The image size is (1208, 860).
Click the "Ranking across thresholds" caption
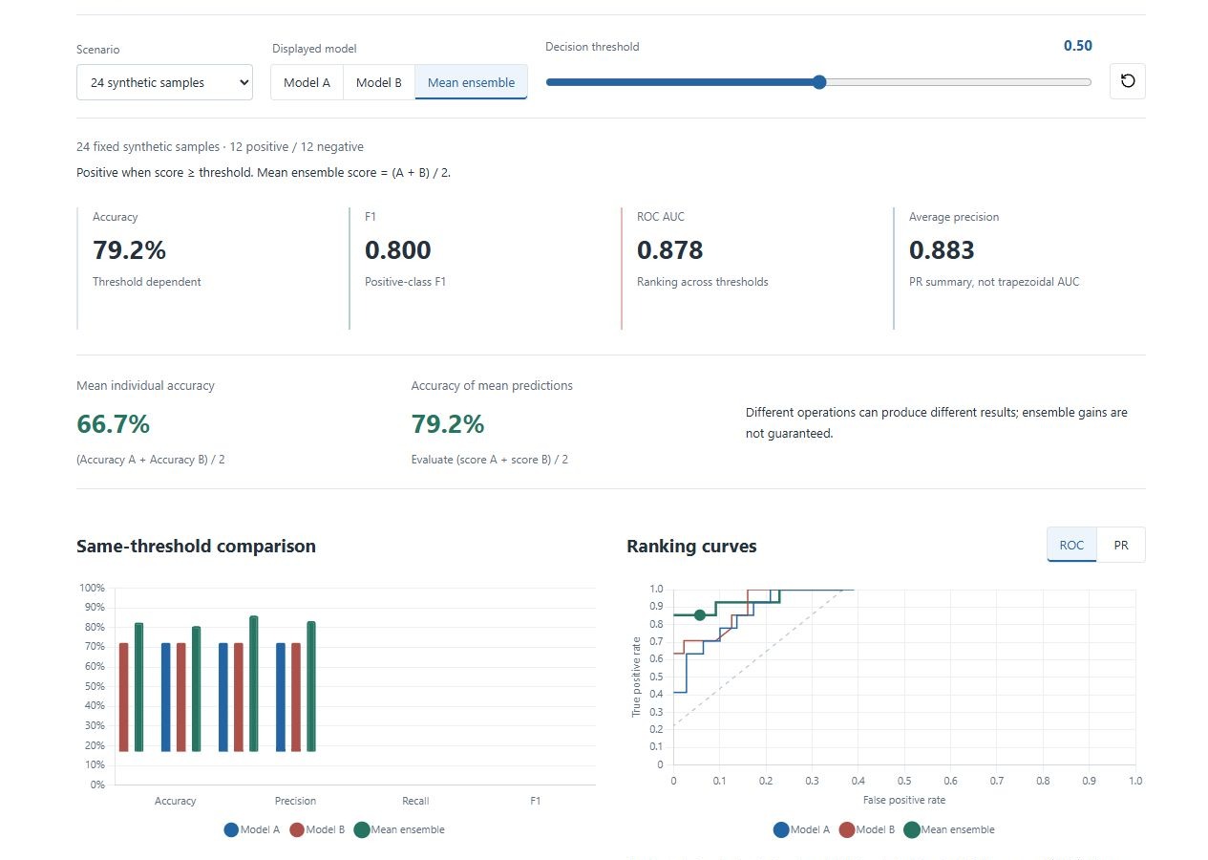coord(703,282)
